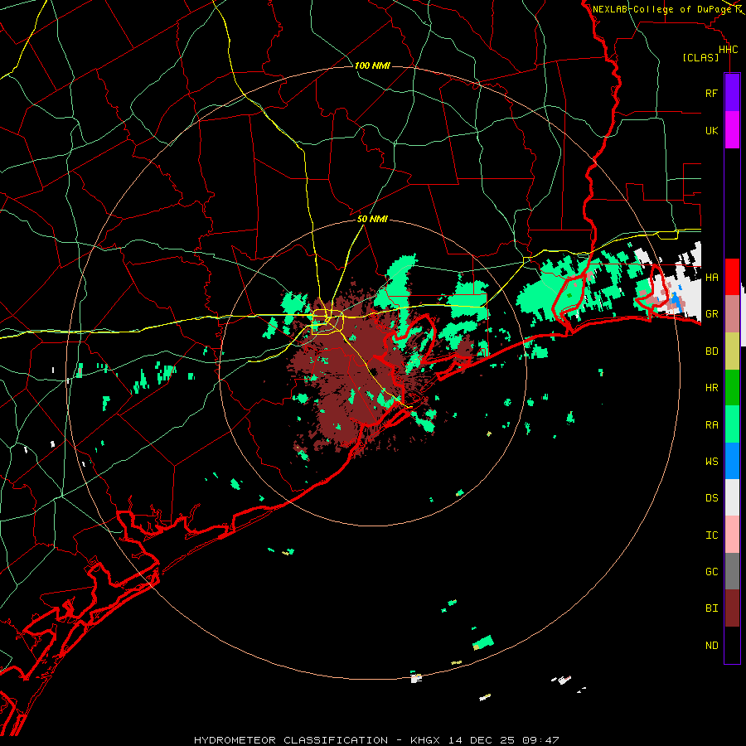Click the "09:47" timestamp text
Viewport: 746px width, 746px height.
(x=540, y=740)
